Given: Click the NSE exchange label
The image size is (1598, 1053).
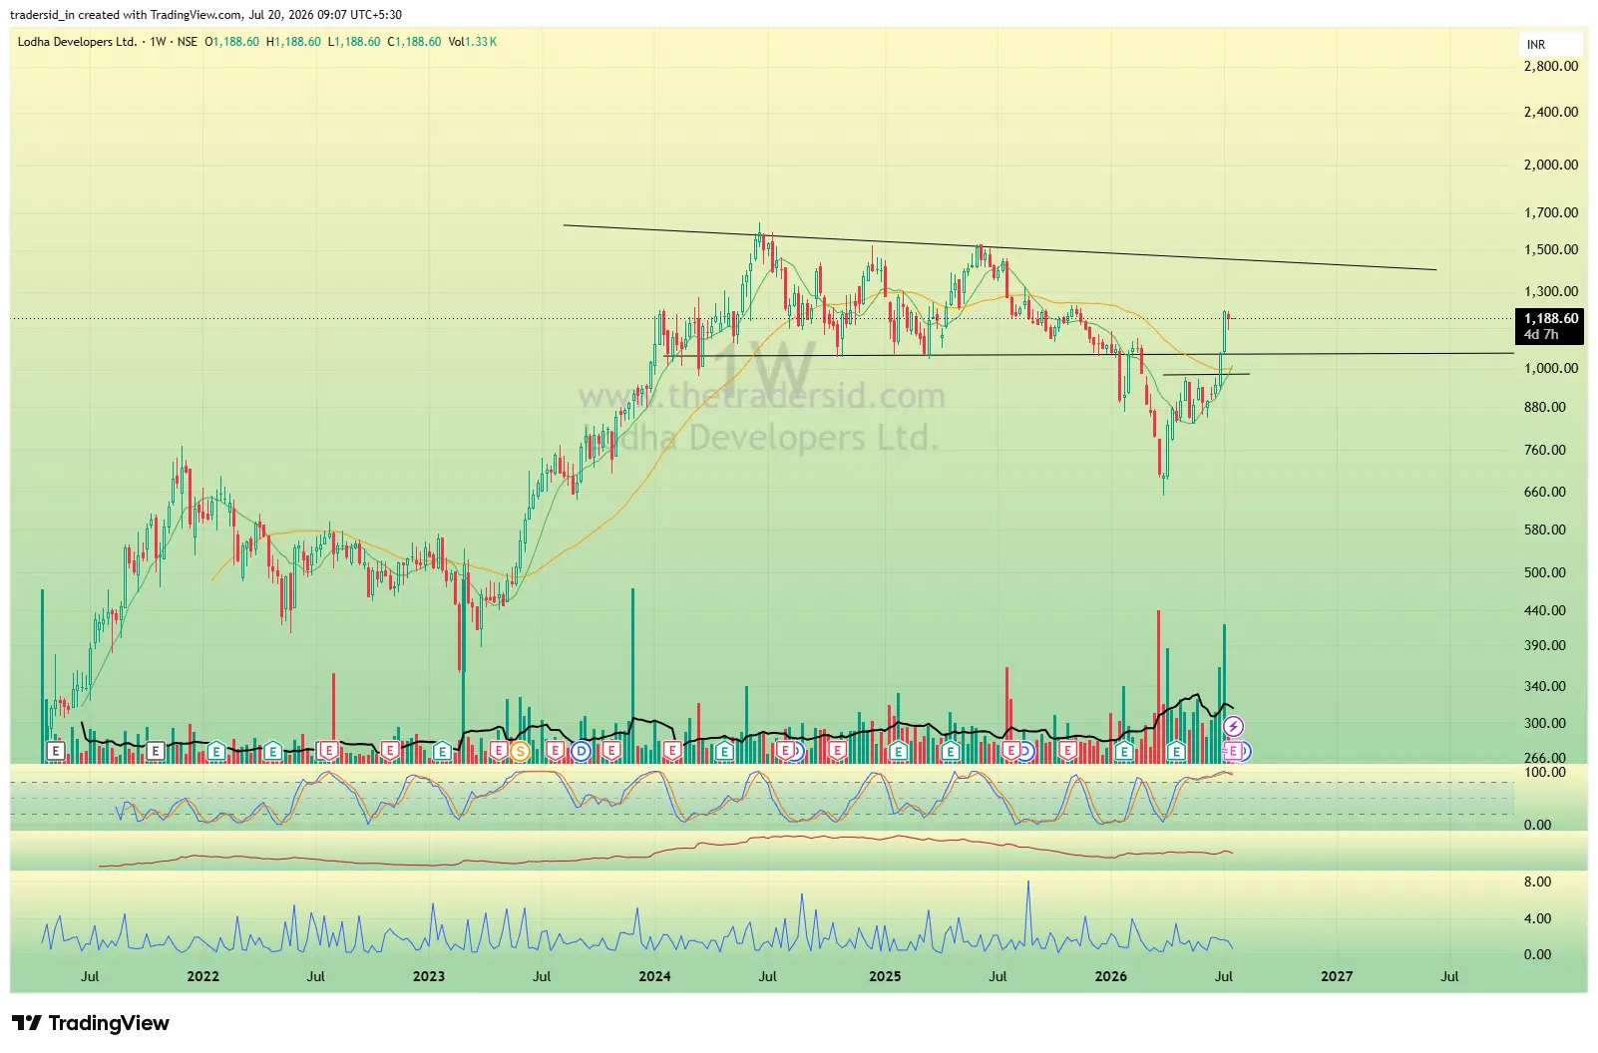Looking at the screenshot, I should pyautogui.click(x=188, y=42).
